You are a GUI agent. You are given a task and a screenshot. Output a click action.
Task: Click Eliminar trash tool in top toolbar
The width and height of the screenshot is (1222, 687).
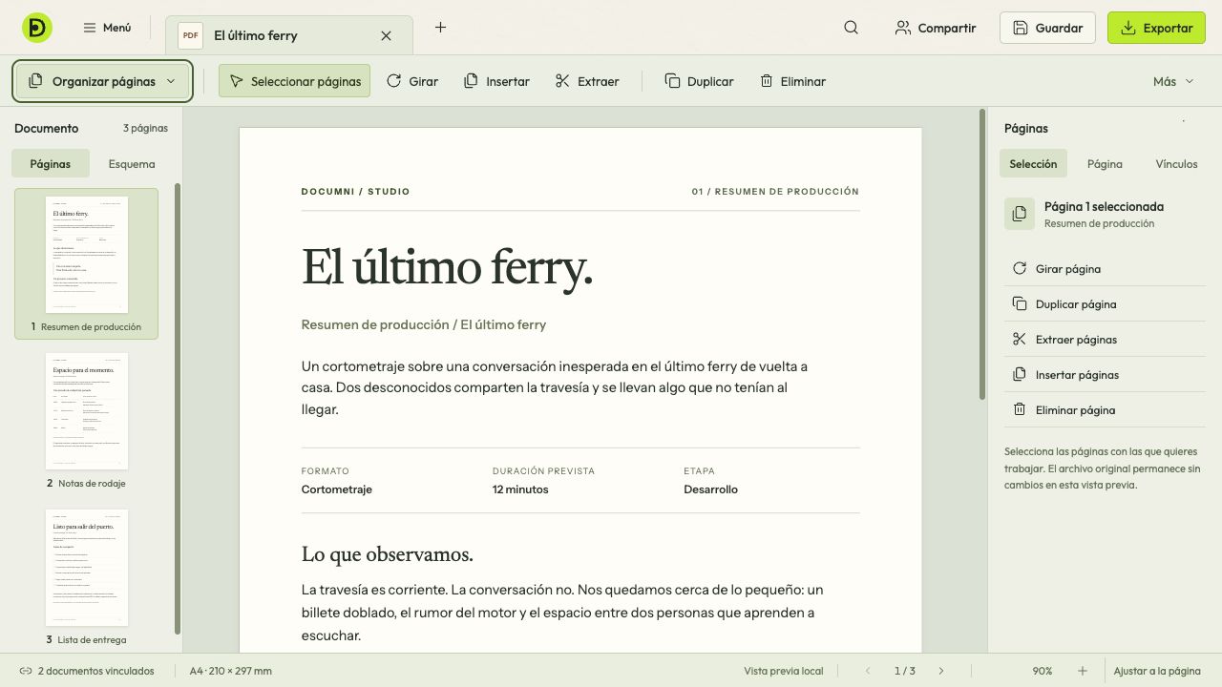tap(792, 81)
